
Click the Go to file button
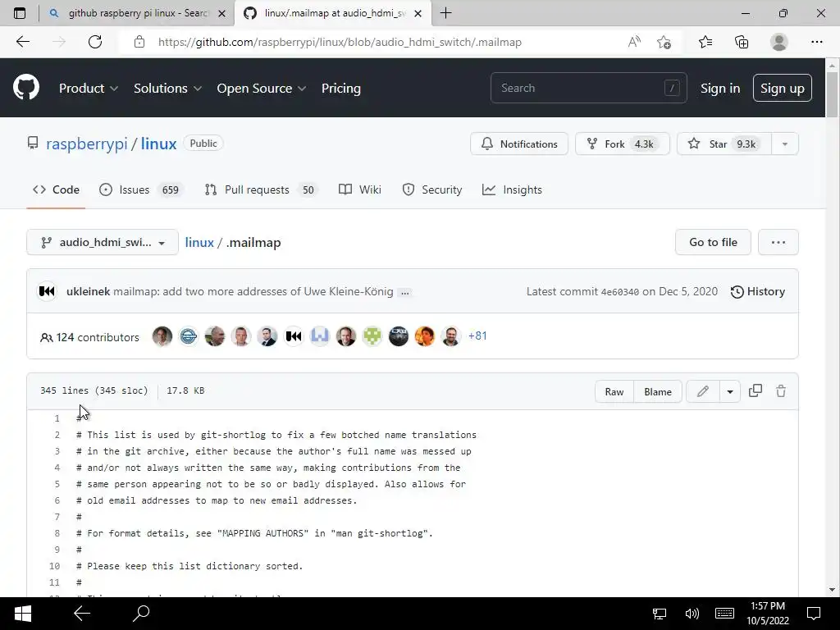pos(713,242)
